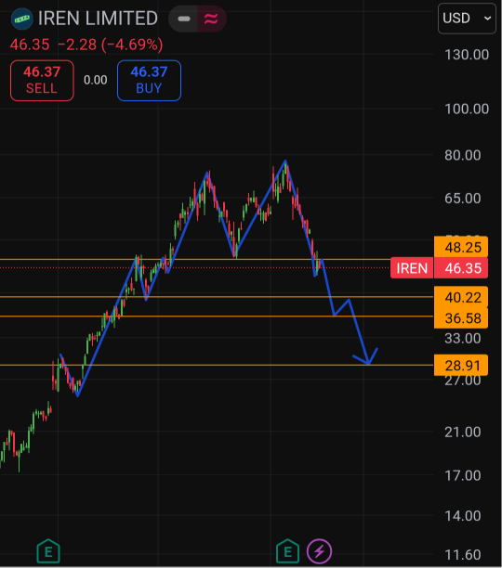Toggle the pink approximately-equal sign indicator
The image size is (502, 568).
point(211,19)
